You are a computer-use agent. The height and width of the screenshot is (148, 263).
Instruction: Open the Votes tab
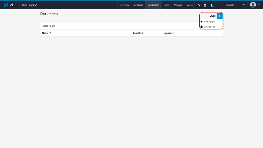tap(189, 5)
